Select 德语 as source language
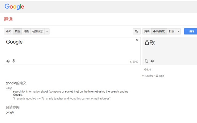The image size is (197, 123). click(26, 31)
